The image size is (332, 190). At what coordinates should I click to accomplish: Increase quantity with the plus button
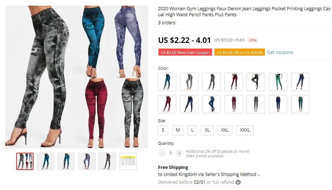179,153
